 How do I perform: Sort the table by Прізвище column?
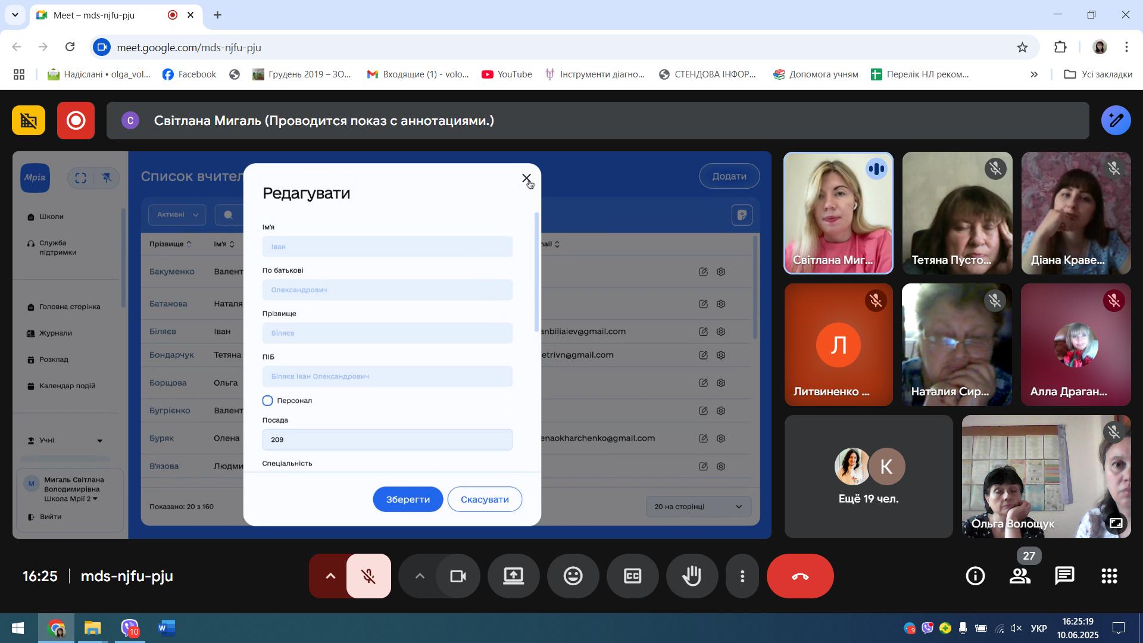point(170,244)
